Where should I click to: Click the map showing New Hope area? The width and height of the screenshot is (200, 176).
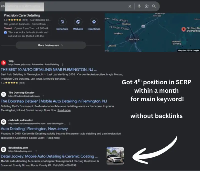[152, 32]
